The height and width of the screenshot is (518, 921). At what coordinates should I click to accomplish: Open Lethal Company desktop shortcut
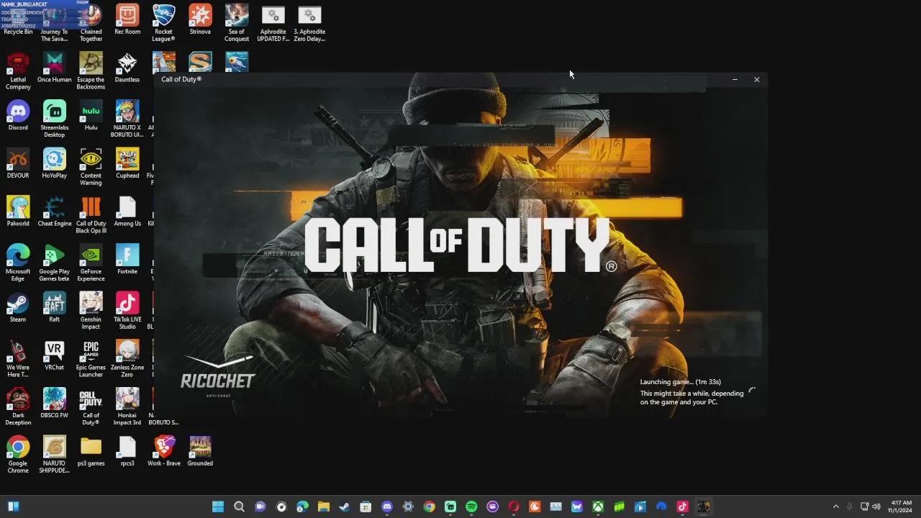click(18, 71)
